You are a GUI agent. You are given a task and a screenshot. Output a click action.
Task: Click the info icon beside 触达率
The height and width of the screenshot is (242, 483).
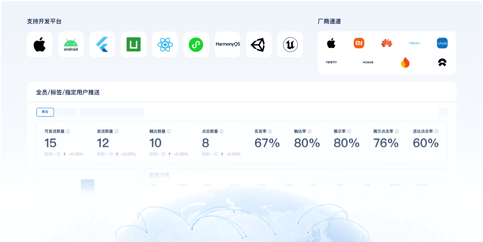[x=309, y=131]
